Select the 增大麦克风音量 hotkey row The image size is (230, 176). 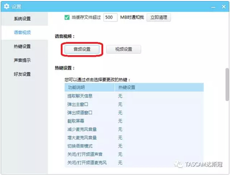tap(134, 138)
